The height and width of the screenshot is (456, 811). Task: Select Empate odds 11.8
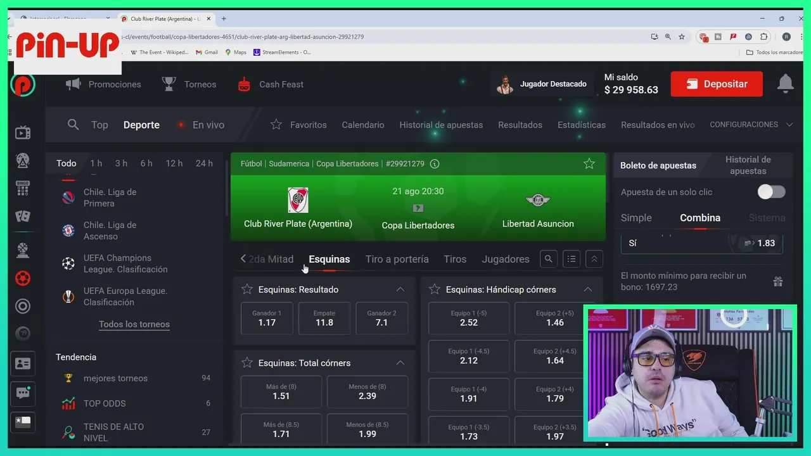324,318
